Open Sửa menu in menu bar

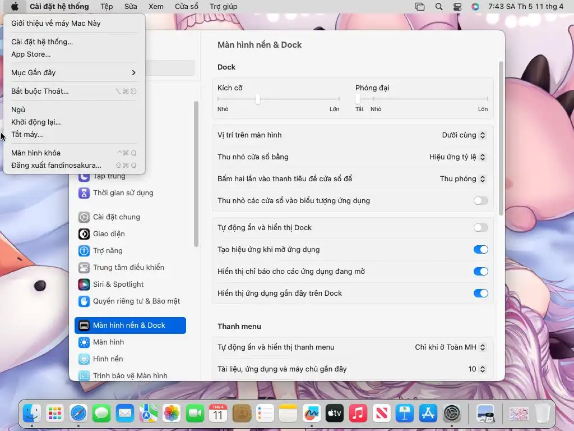[x=131, y=7]
